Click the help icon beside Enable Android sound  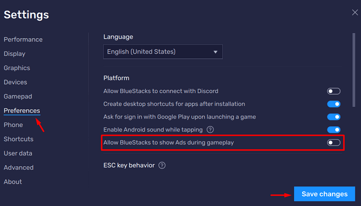pos(210,130)
